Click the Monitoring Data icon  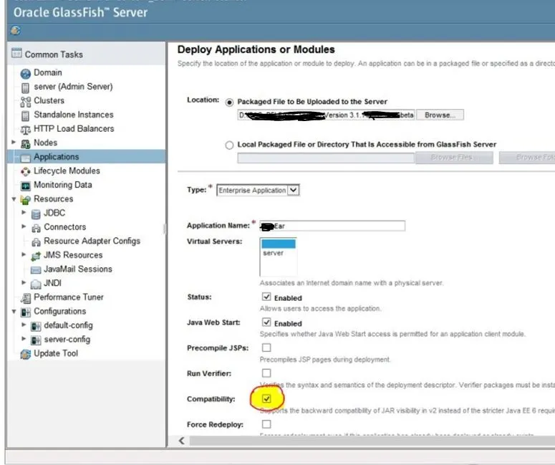[x=26, y=186]
